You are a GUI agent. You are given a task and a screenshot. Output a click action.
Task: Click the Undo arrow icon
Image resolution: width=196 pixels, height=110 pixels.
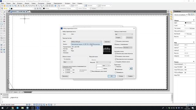(x=29, y=6)
